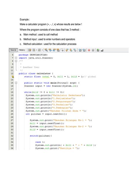Click 'bil1 = input.nextFloat();' line
The image size is (137, 194).
point(47,123)
